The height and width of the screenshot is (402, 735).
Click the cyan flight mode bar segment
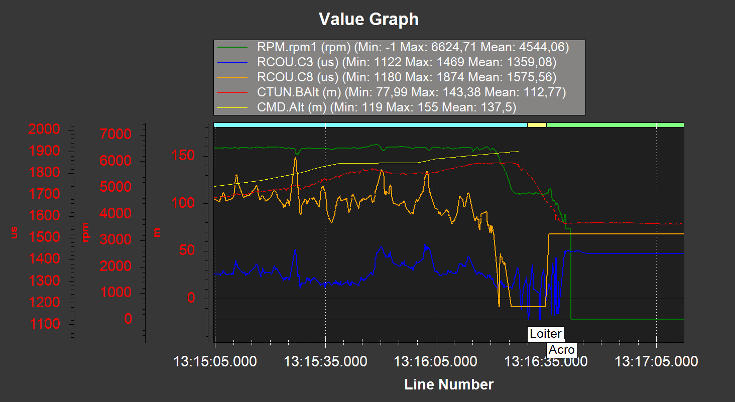371,124
